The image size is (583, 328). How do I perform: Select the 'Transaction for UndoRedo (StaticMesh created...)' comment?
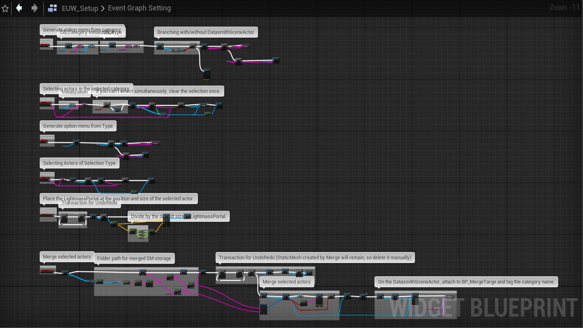coord(315,258)
